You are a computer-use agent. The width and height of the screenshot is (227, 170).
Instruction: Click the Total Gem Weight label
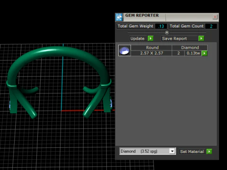click(x=135, y=26)
